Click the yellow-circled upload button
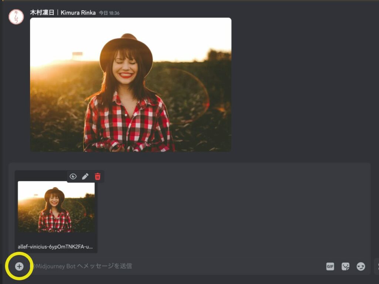The height and width of the screenshot is (284, 379). pos(19,266)
